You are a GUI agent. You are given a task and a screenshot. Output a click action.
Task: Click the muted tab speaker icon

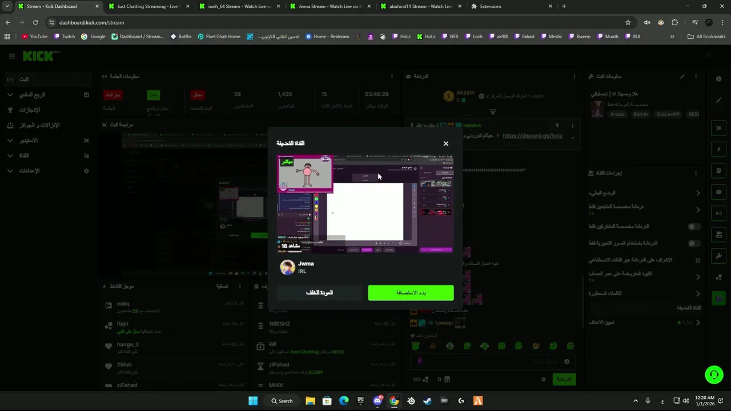[x=647, y=22]
